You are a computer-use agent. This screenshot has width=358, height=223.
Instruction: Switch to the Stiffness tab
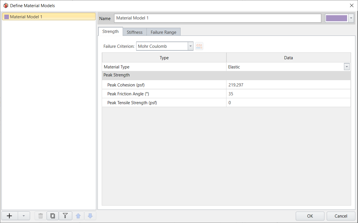134,32
